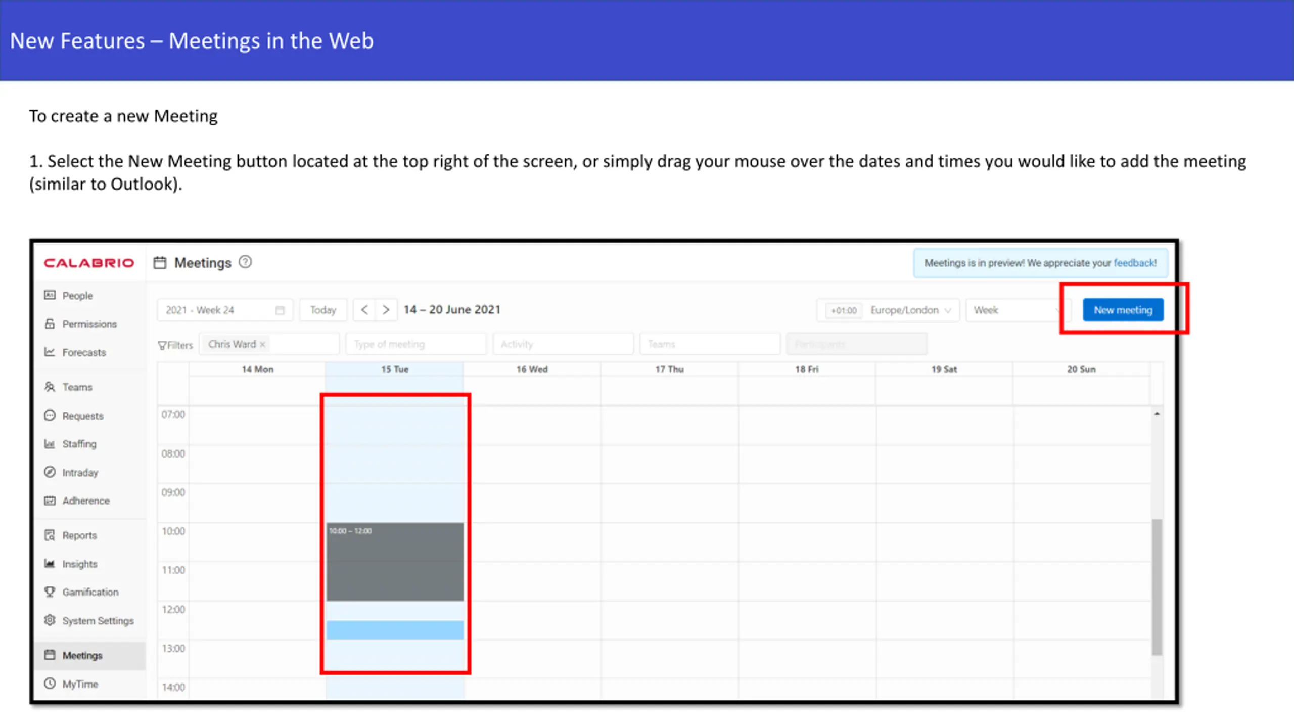
Task: Select Requests in the sidebar menu
Action: click(91, 416)
